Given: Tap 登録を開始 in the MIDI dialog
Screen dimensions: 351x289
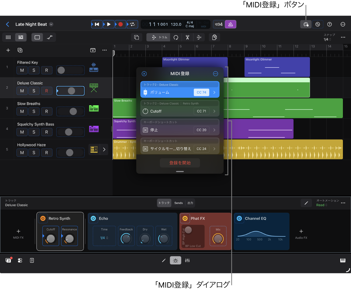Looking at the screenshot, I should click(180, 163).
